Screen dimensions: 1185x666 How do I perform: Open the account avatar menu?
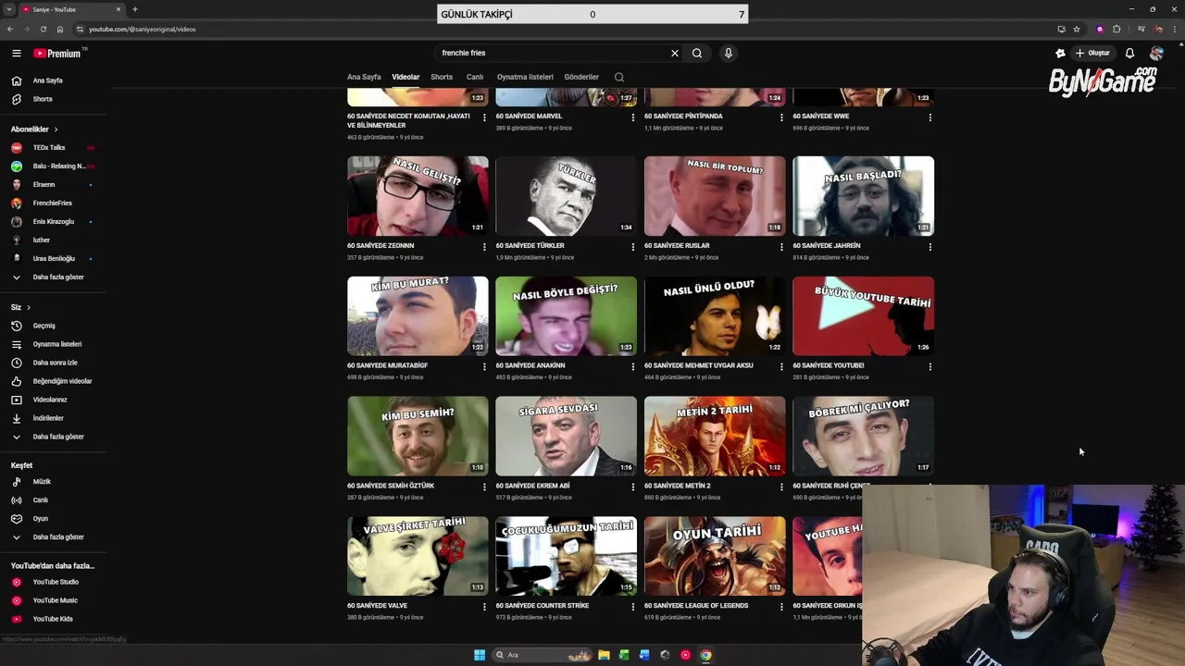tap(1156, 53)
